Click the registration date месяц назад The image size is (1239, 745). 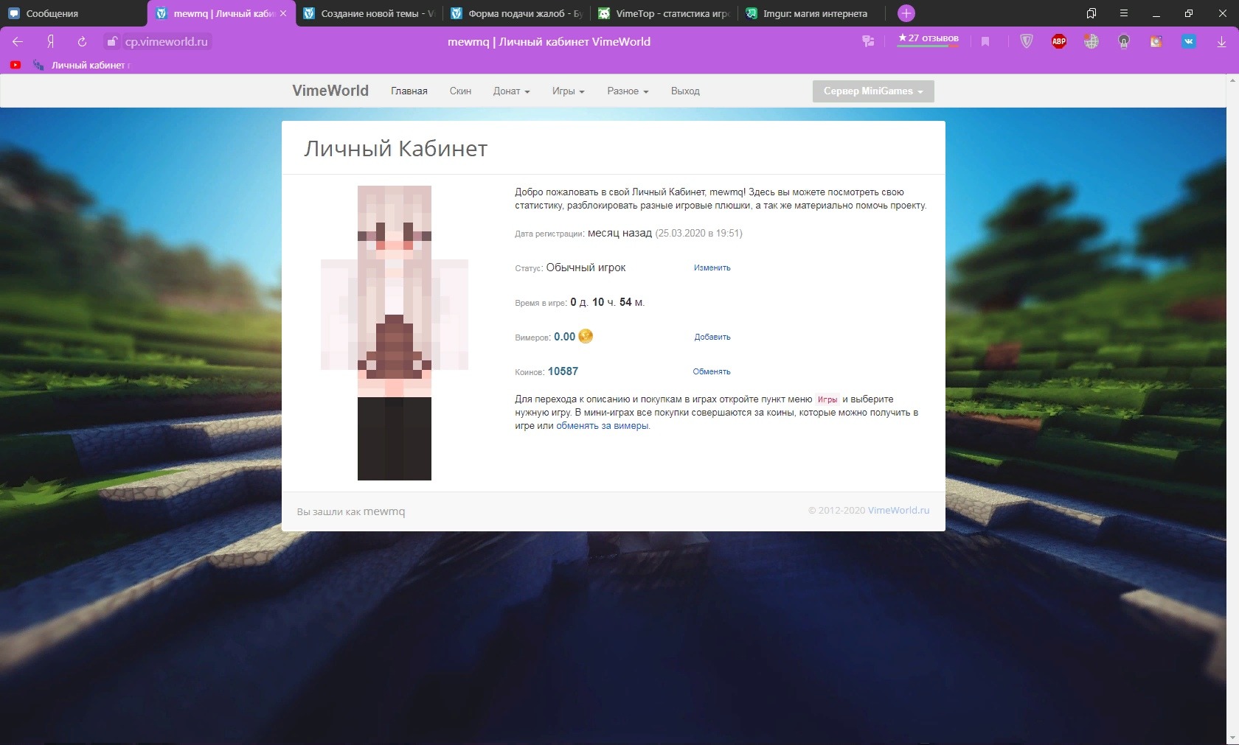(619, 233)
